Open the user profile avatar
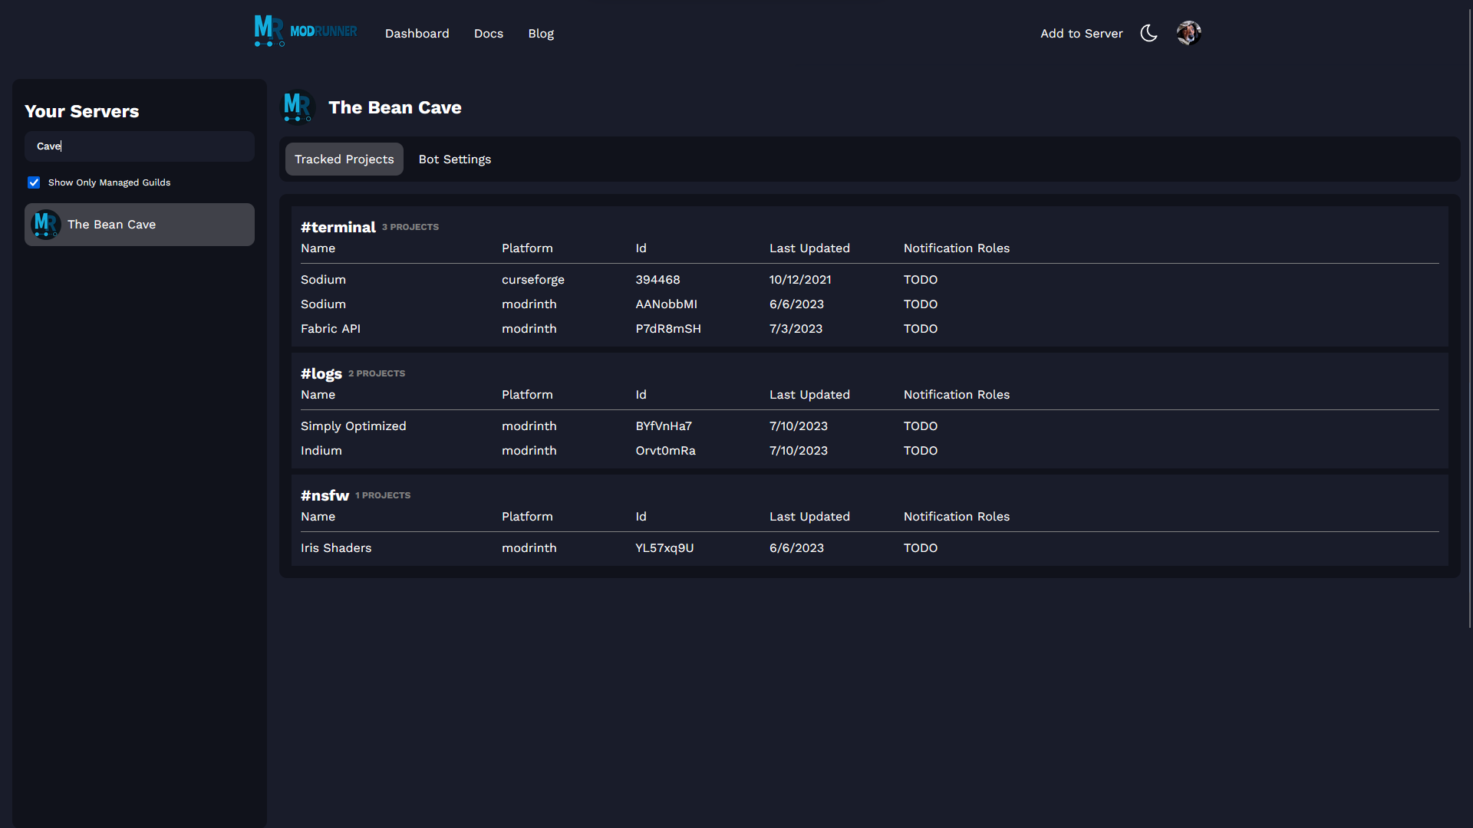The image size is (1473, 828). [x=1188, y=33]
